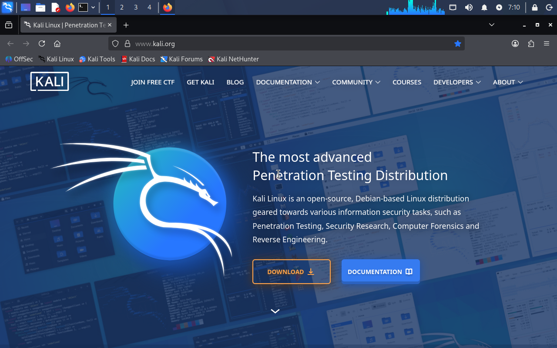The width and height of the screenshot is (557, 348).
Task: Expand the ABOUT nav dropdown
Action: coord(508,82)
